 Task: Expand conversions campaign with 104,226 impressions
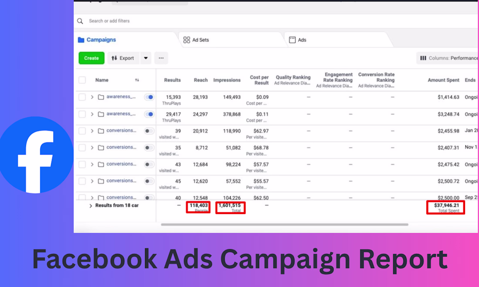tap(92, 198)
